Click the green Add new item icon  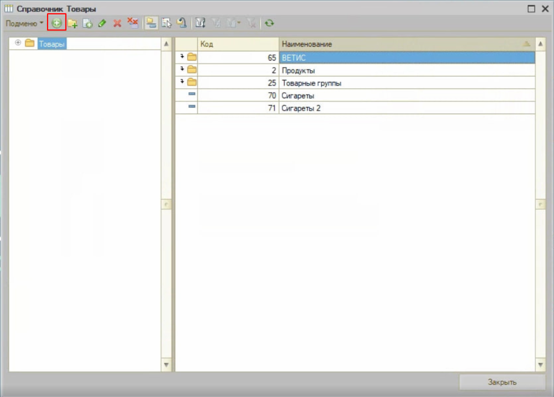point(57,23)
